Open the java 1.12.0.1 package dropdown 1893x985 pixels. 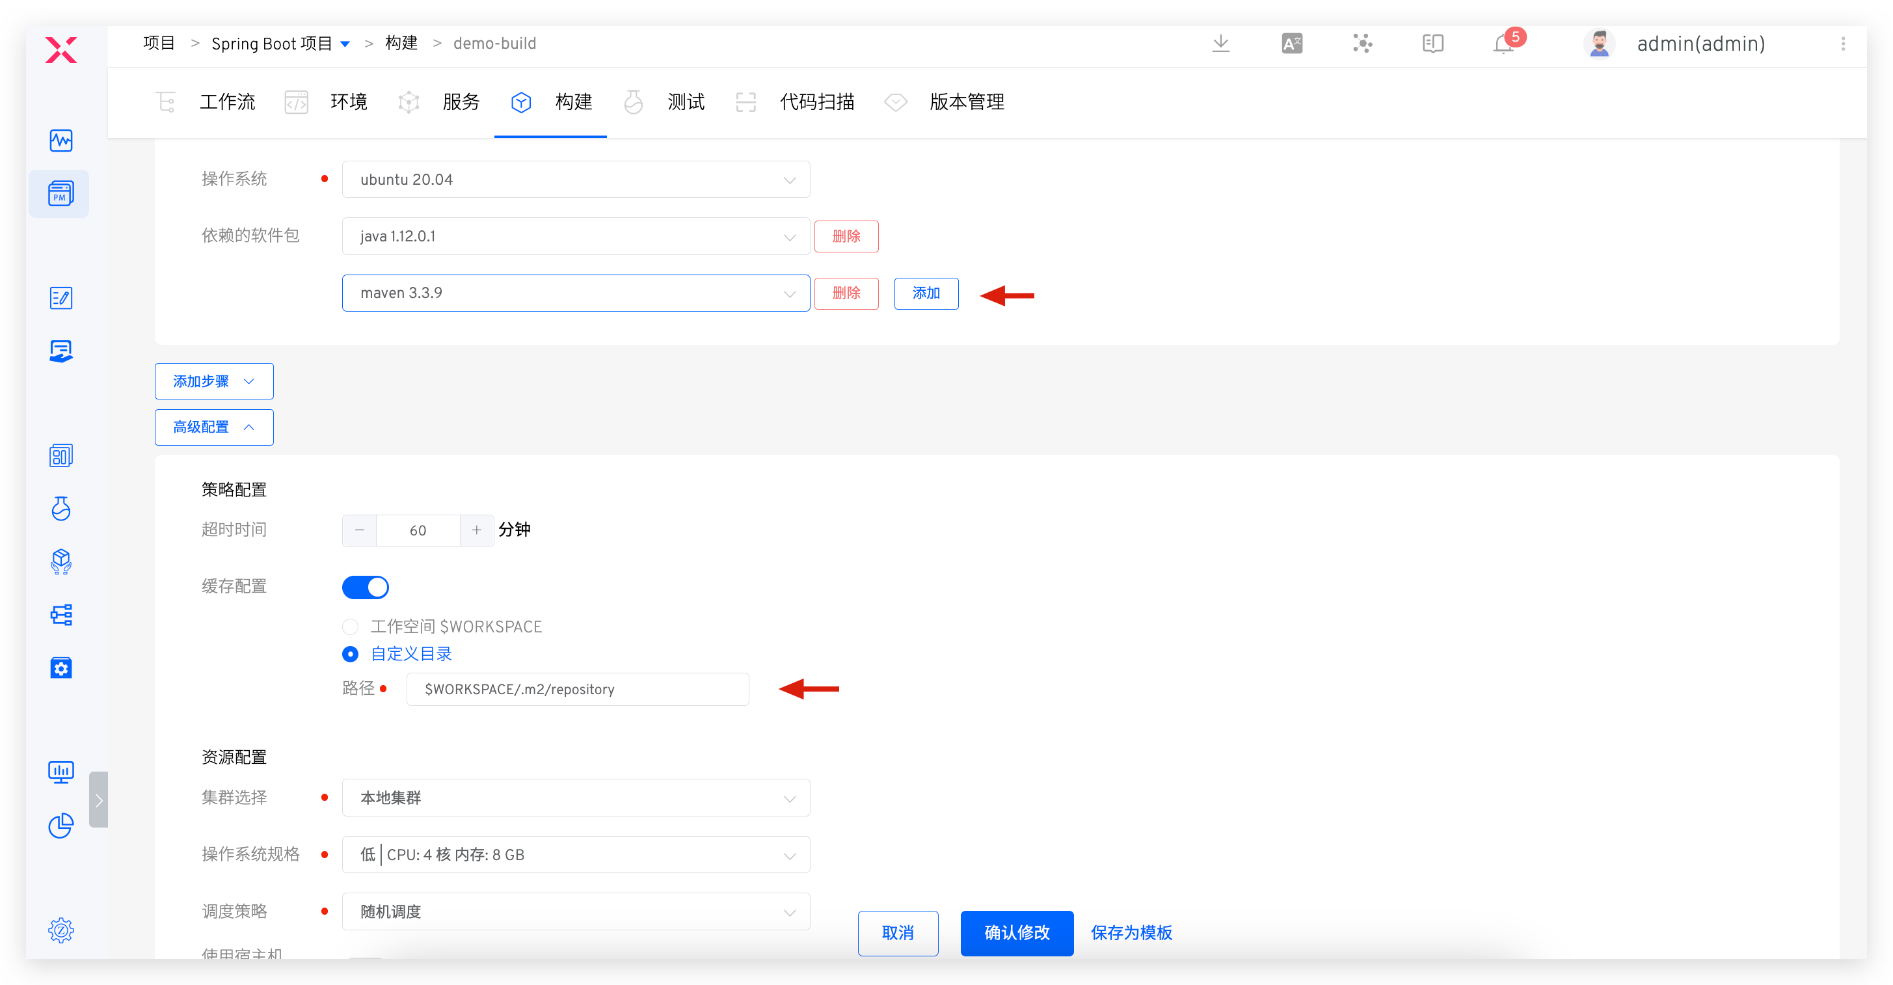(x=576, y=236)
